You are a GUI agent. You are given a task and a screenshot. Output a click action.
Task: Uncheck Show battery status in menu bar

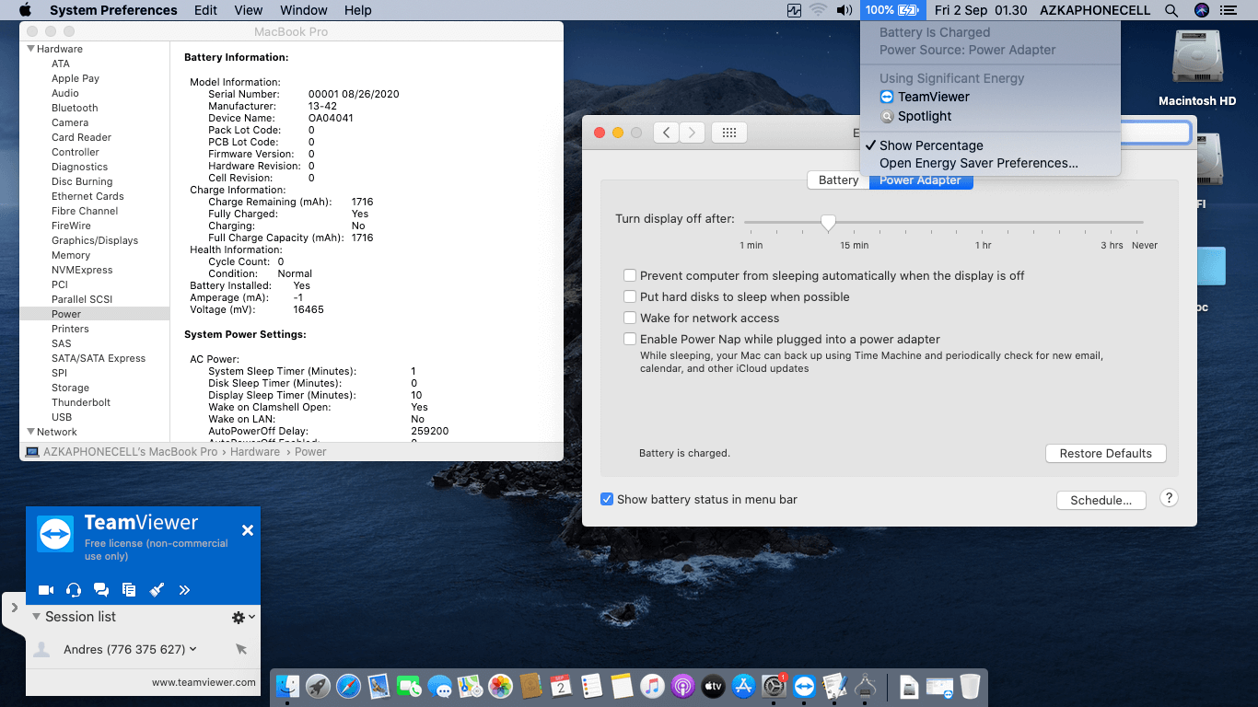point(607,499)
